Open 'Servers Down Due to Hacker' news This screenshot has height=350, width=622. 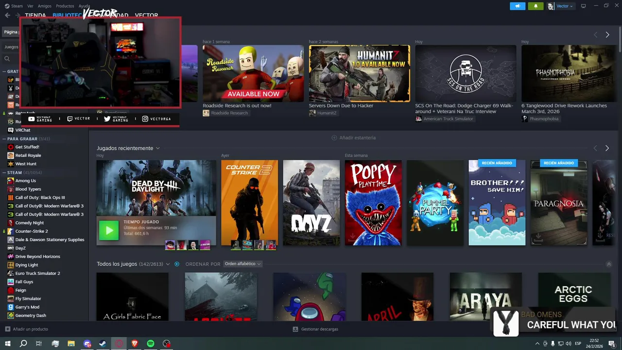click(x=341, y=105)
